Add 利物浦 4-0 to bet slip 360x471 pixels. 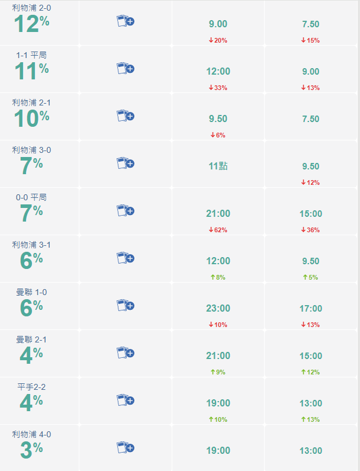coord(126,447)
